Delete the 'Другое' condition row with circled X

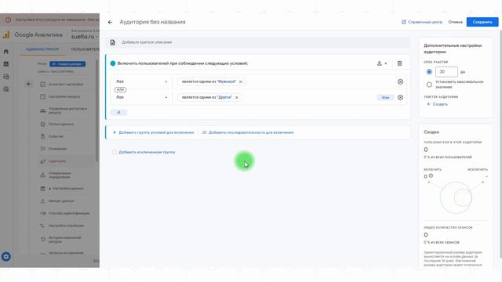400,97
